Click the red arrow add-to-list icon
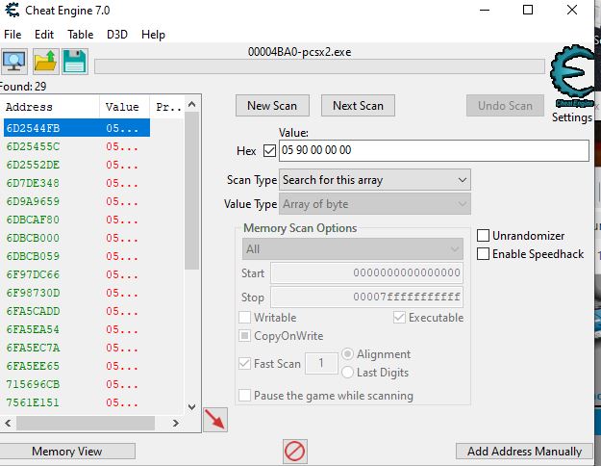 [x=216, y=420]
